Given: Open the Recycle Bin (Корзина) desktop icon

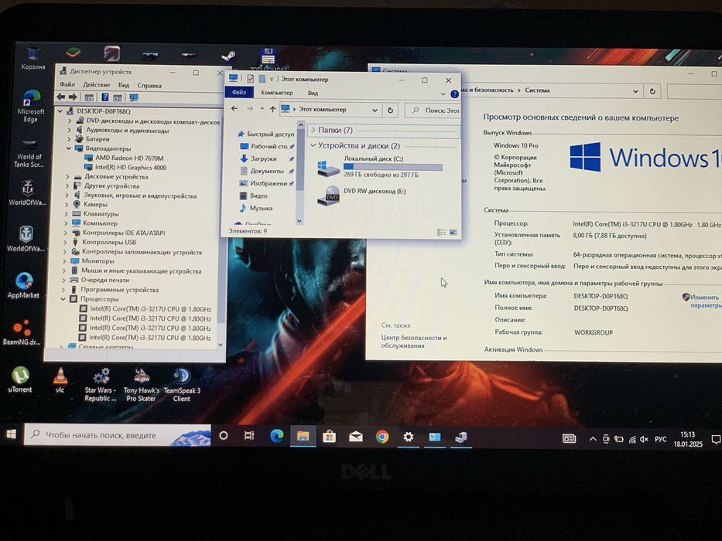Looking at the screenshot, I should pyautogui.click(x=33, y=58).
